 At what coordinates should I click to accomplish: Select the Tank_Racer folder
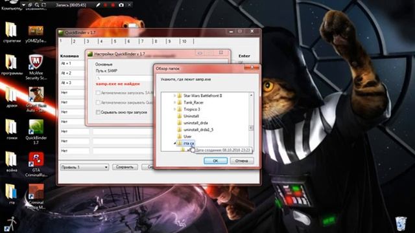(x=193, y=102)
